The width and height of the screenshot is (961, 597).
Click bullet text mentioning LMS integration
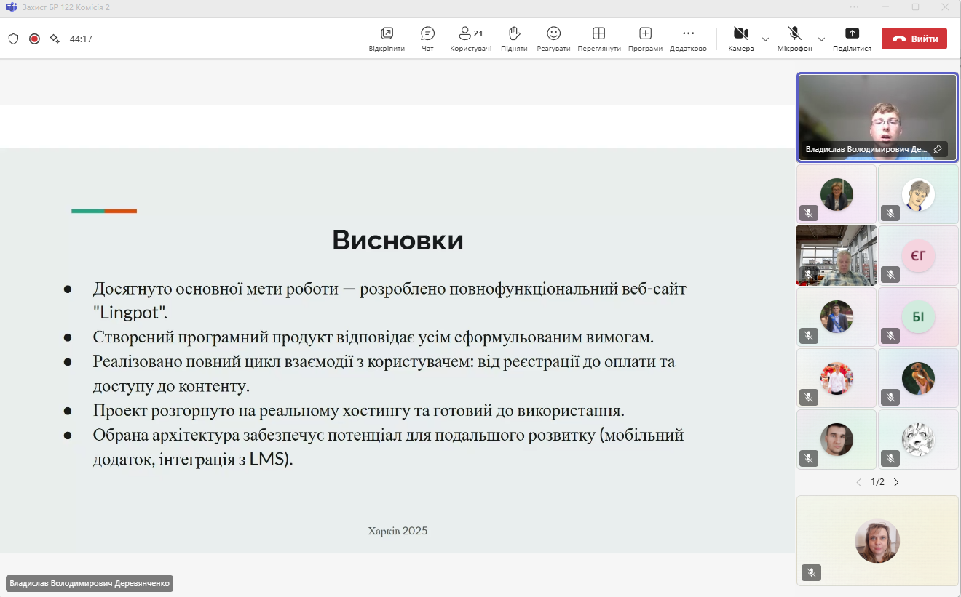point(388,447)
